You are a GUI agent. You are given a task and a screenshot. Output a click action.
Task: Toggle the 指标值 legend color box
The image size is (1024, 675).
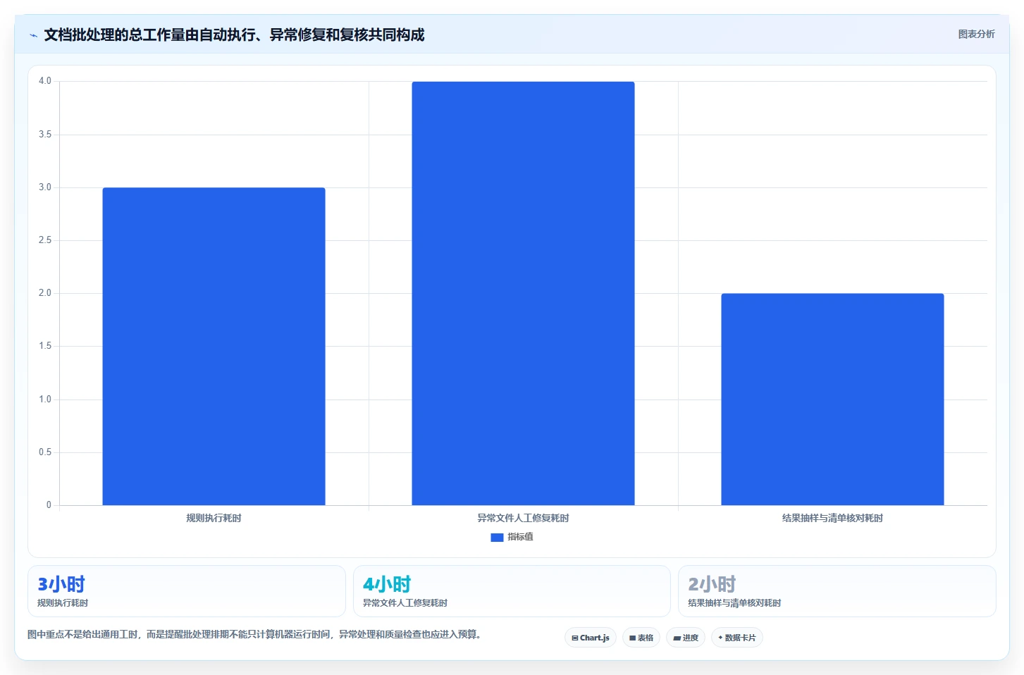(497, 537)
